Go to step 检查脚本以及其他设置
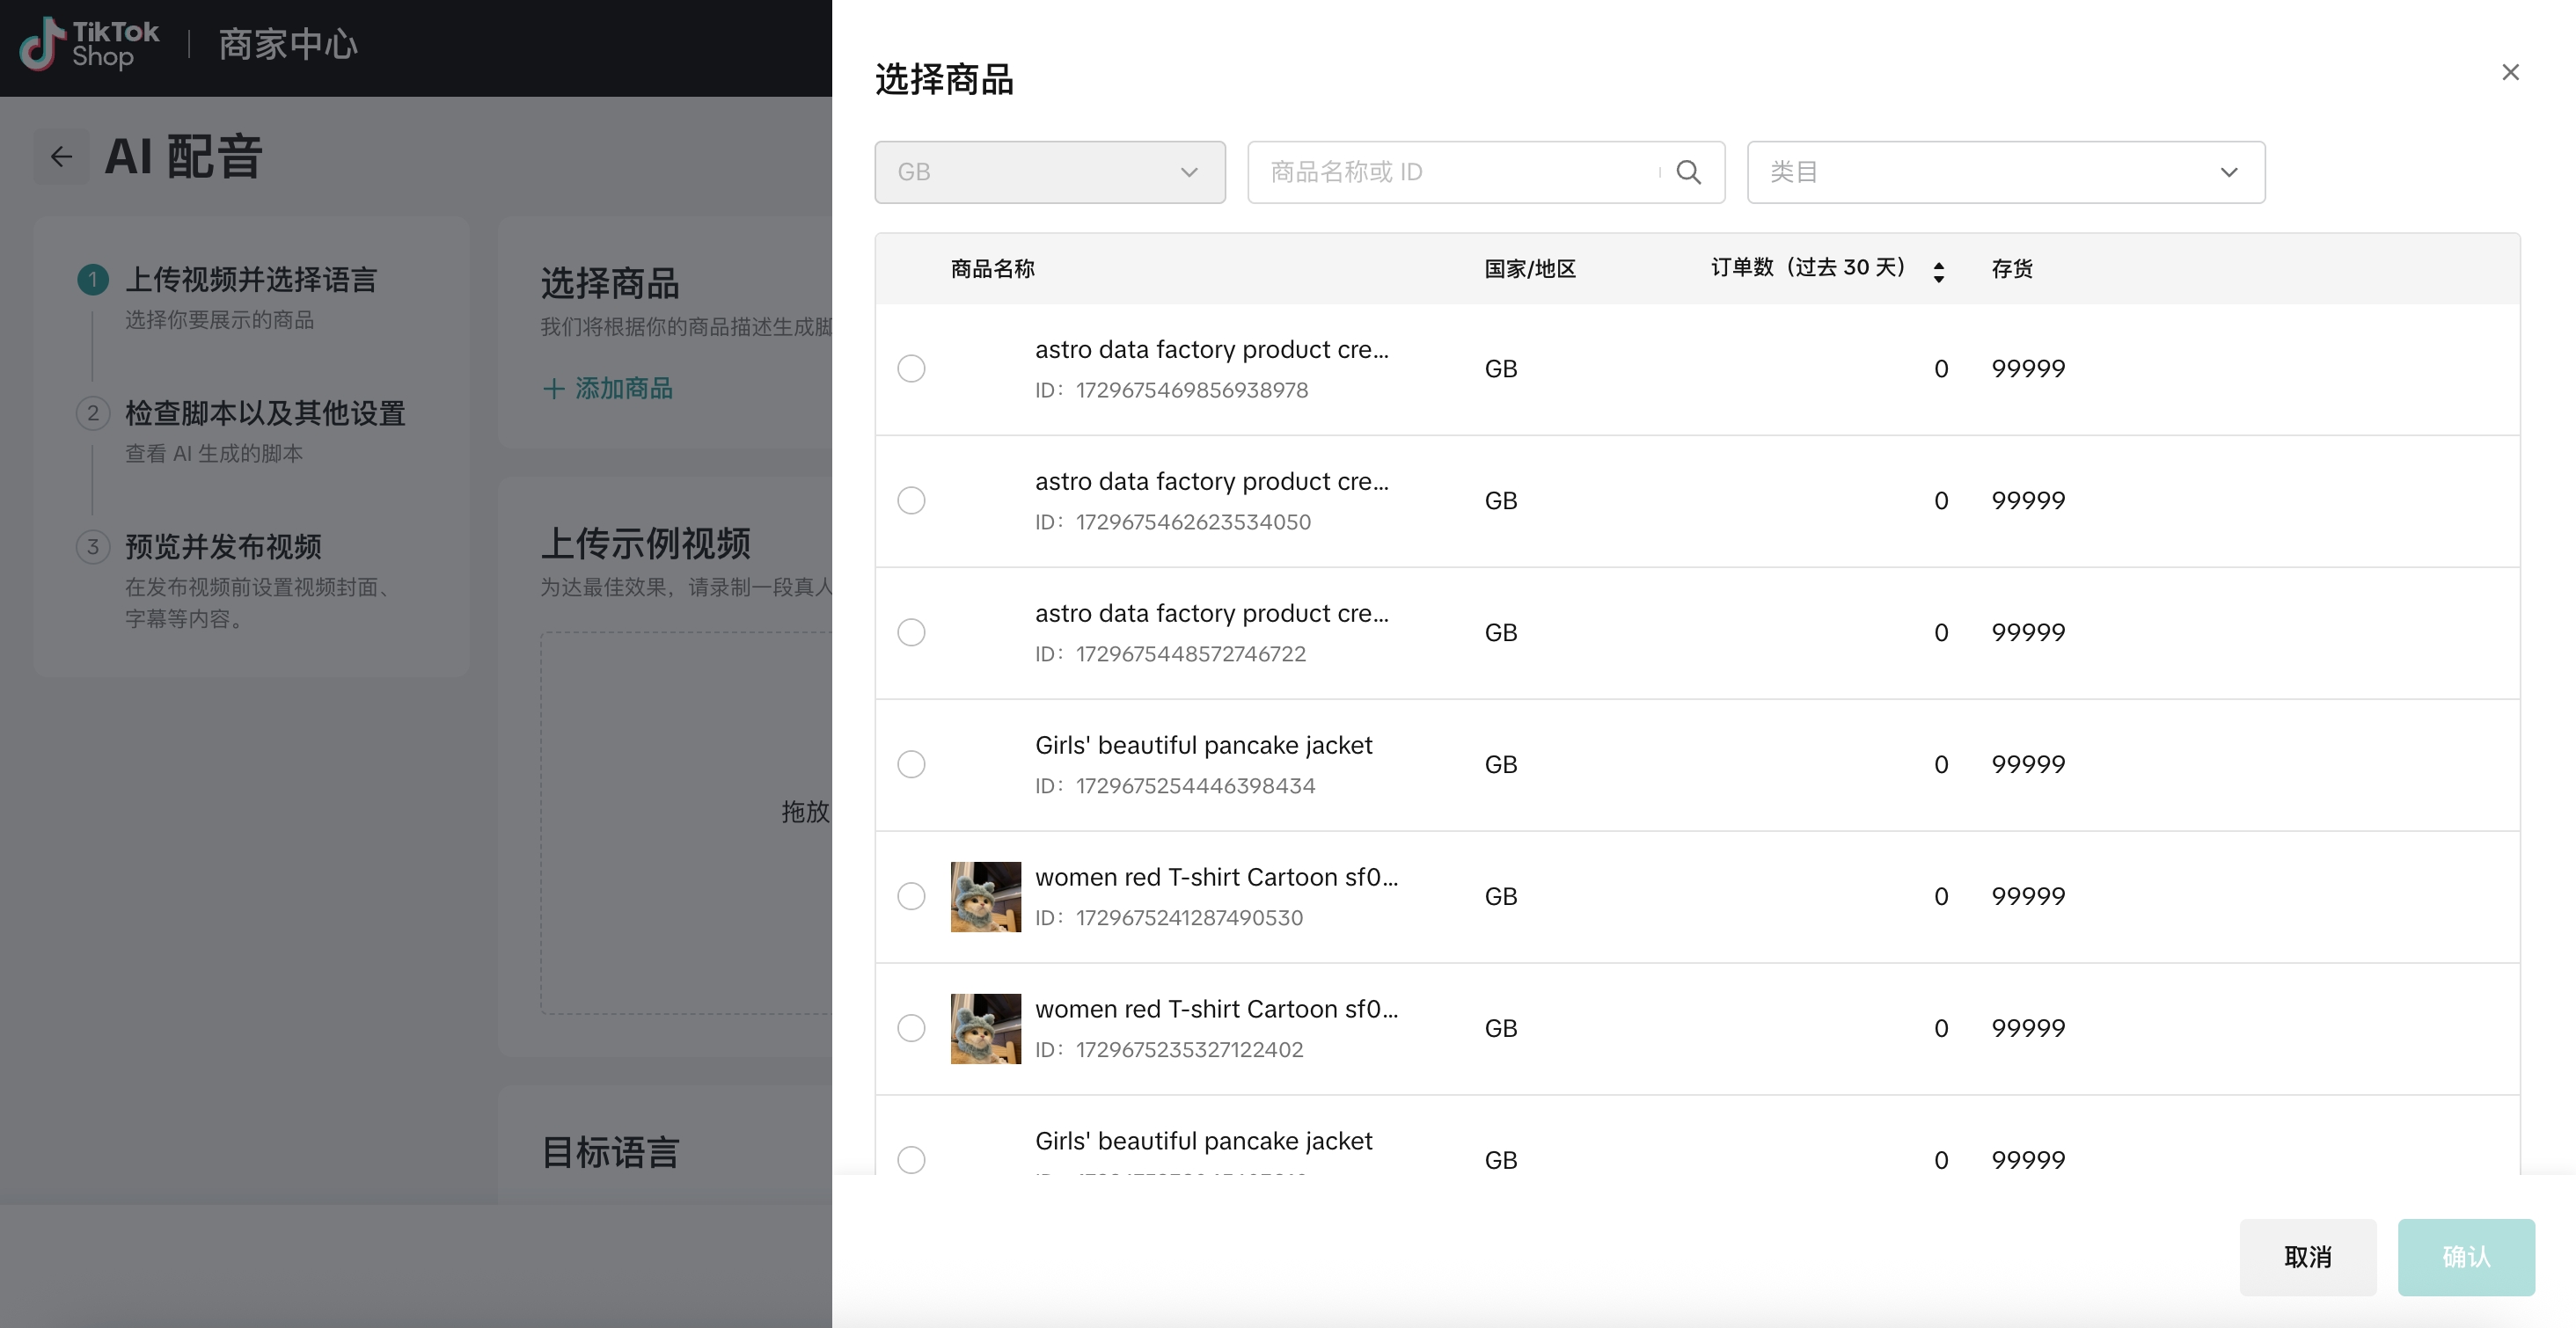The image size is (2576, 1328). pos(264,413)
